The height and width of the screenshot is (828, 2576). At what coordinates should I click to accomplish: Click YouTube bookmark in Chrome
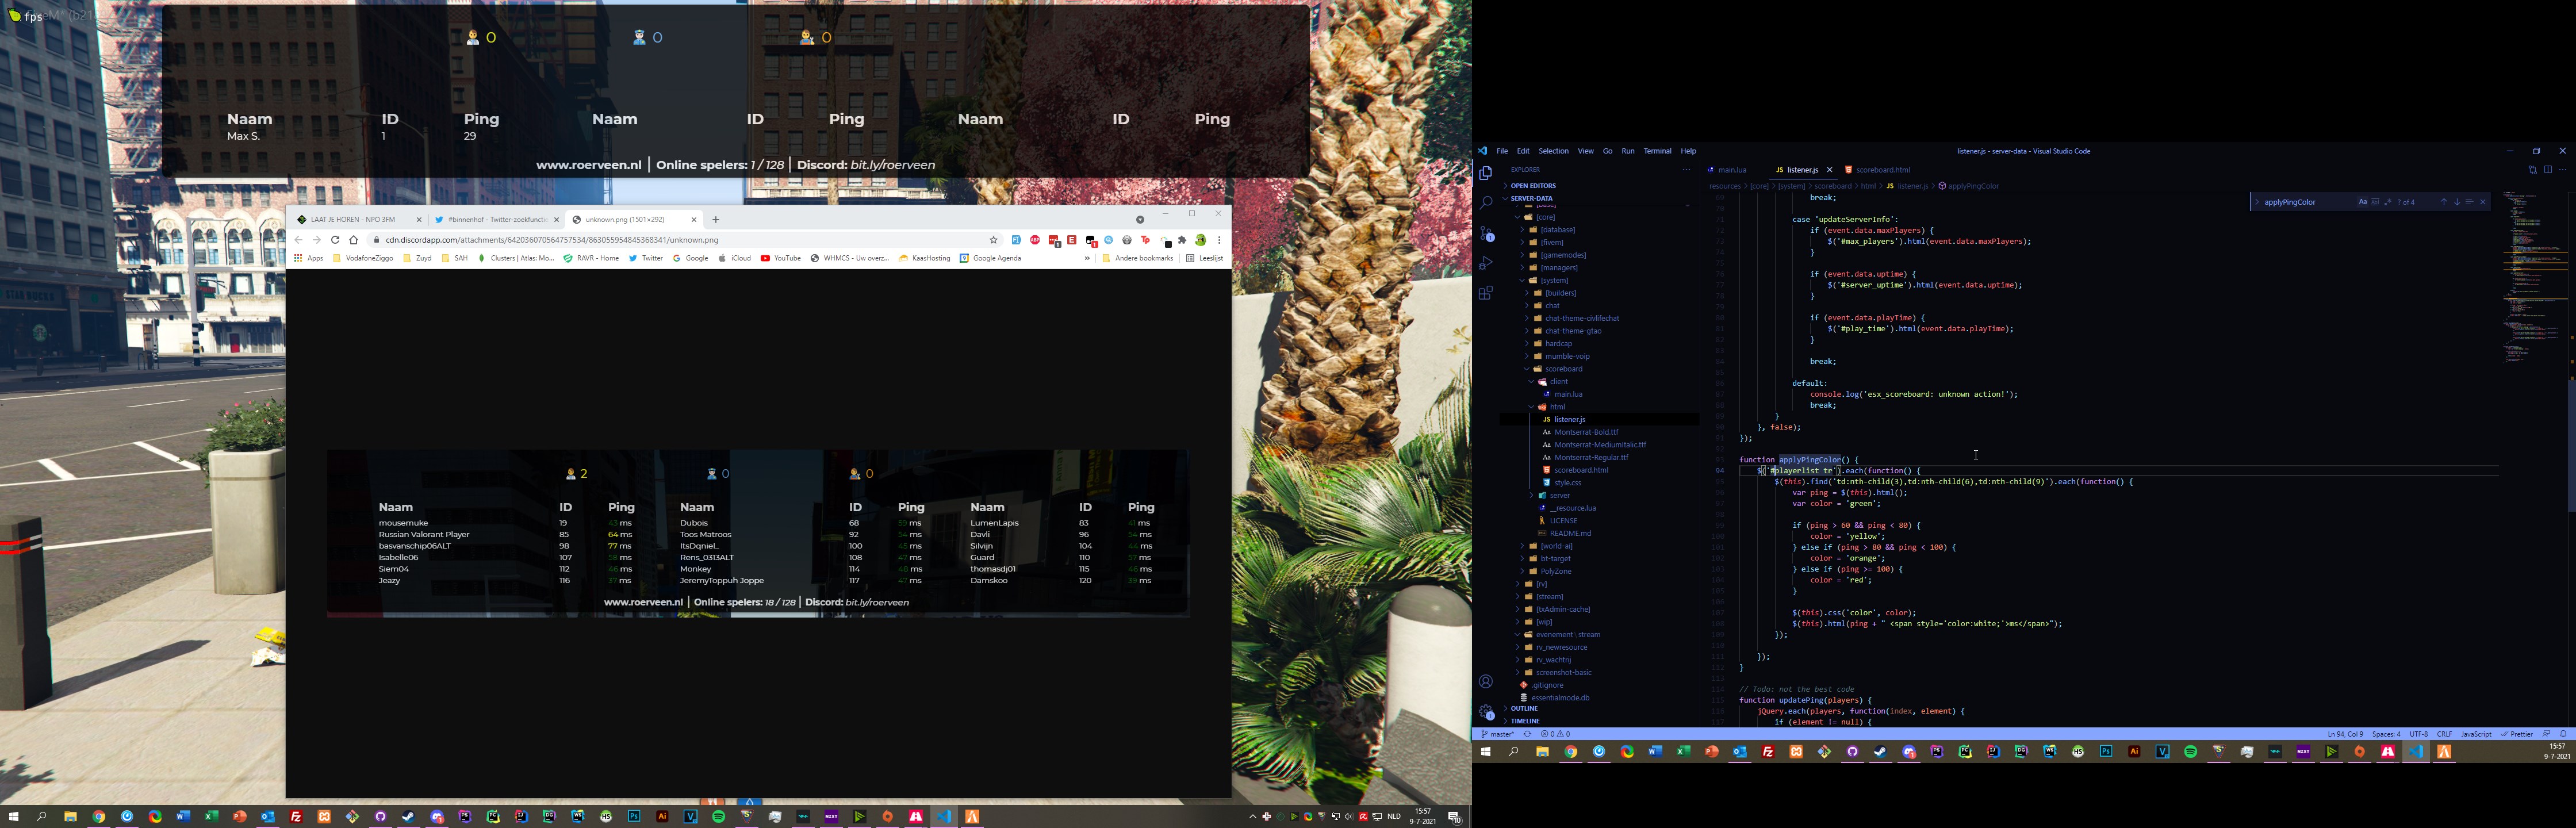click(781, 258)
